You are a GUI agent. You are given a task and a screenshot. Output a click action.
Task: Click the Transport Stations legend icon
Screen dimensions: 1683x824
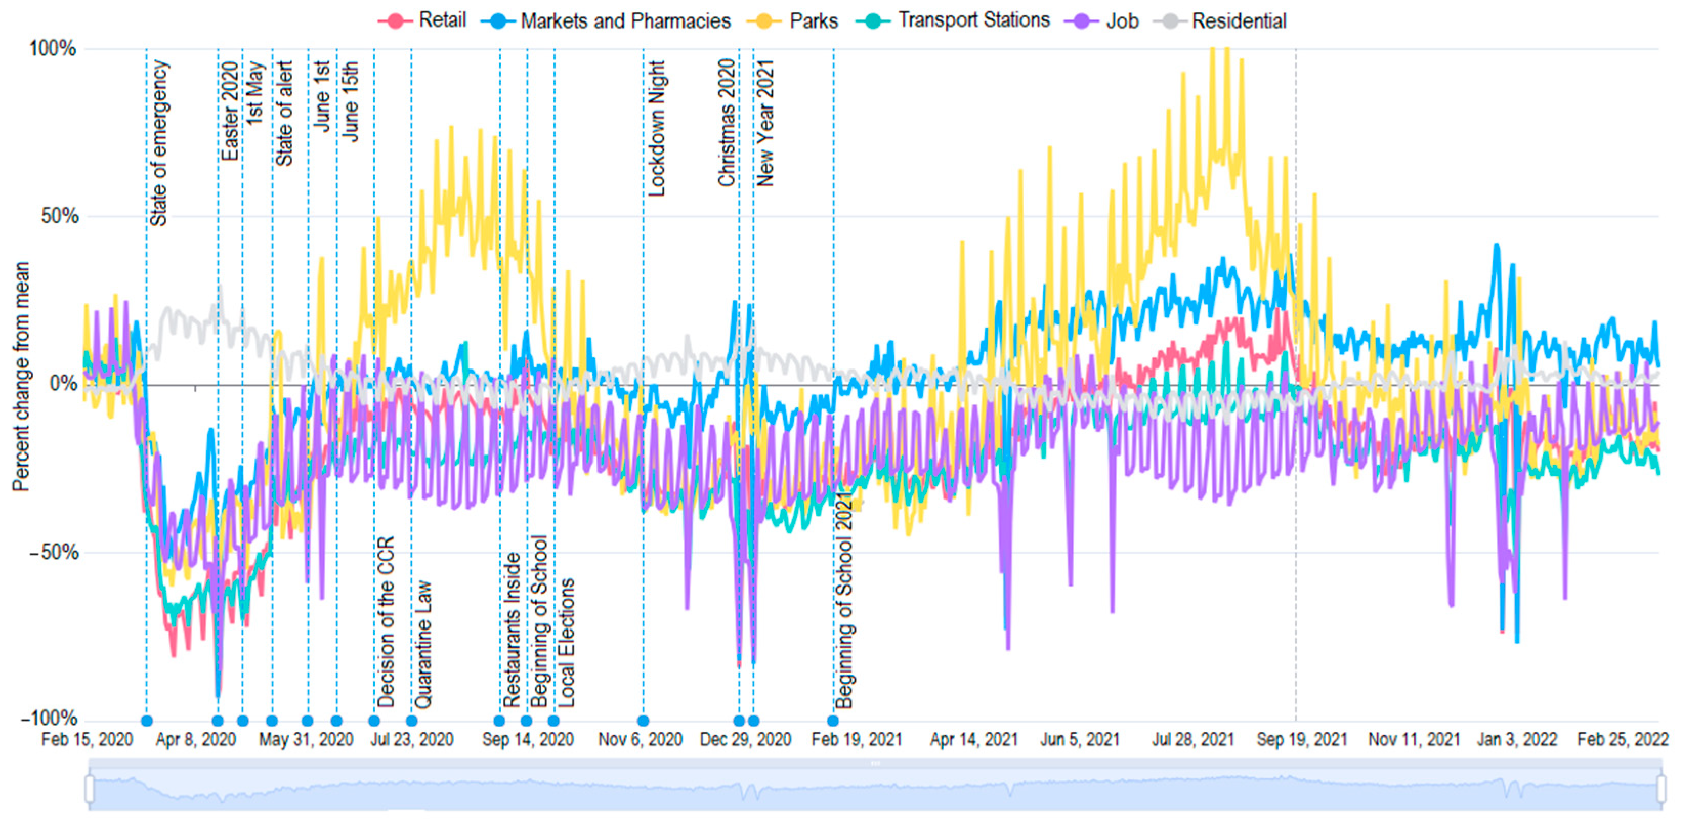874,21
